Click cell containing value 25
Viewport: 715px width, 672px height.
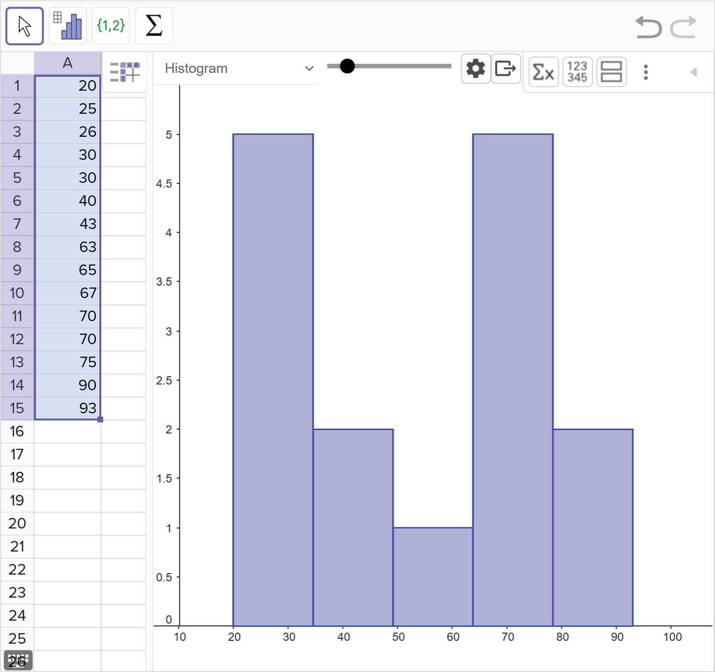[68, 109]
